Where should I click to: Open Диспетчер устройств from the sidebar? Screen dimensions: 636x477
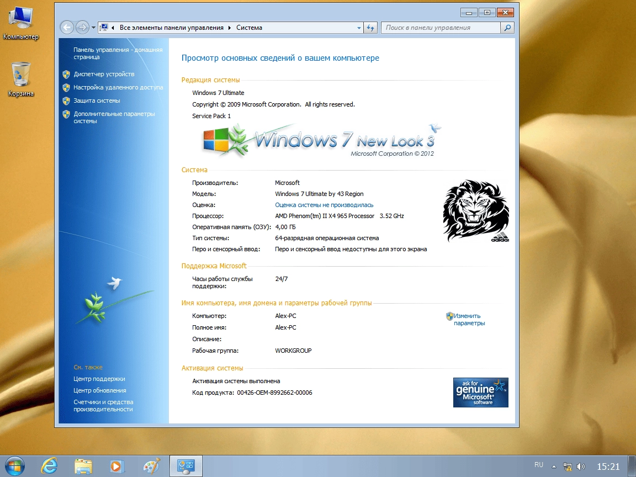[104, 74]
